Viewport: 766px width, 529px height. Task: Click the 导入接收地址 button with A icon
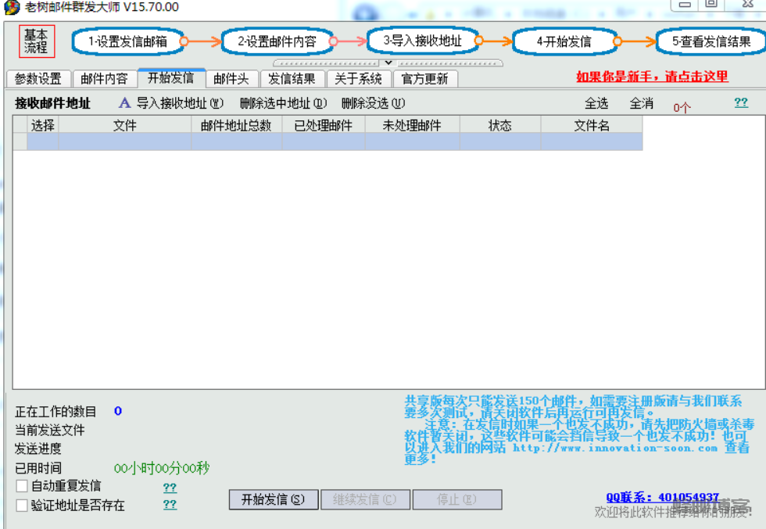click(x=171, y=103)
